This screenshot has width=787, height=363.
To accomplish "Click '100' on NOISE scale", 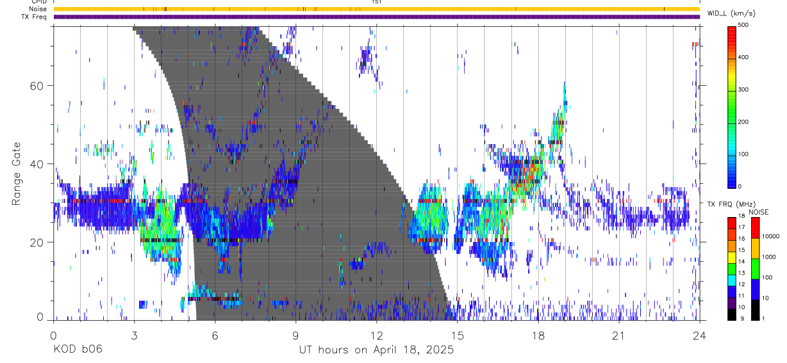I will (x=767, y=278).
